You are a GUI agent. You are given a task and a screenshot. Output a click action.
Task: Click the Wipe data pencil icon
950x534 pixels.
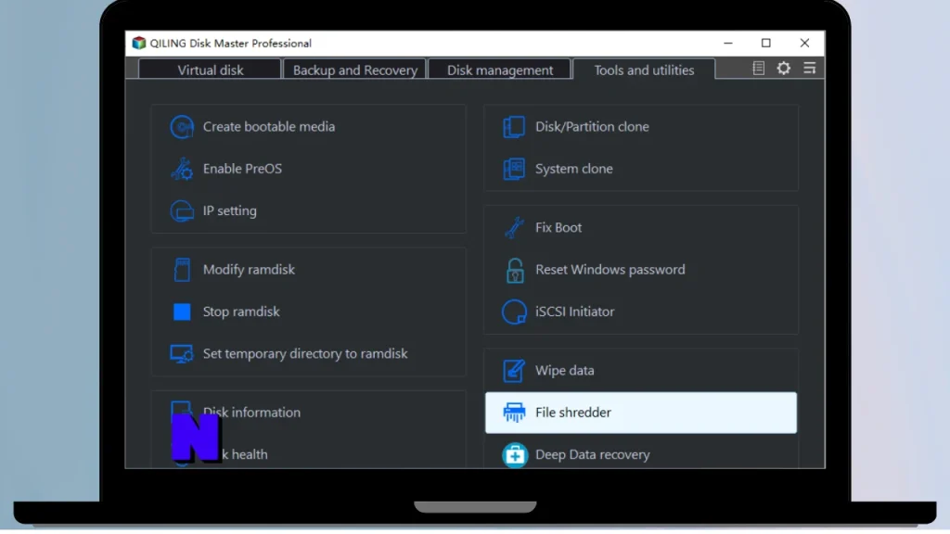click(x=514, y=371)
